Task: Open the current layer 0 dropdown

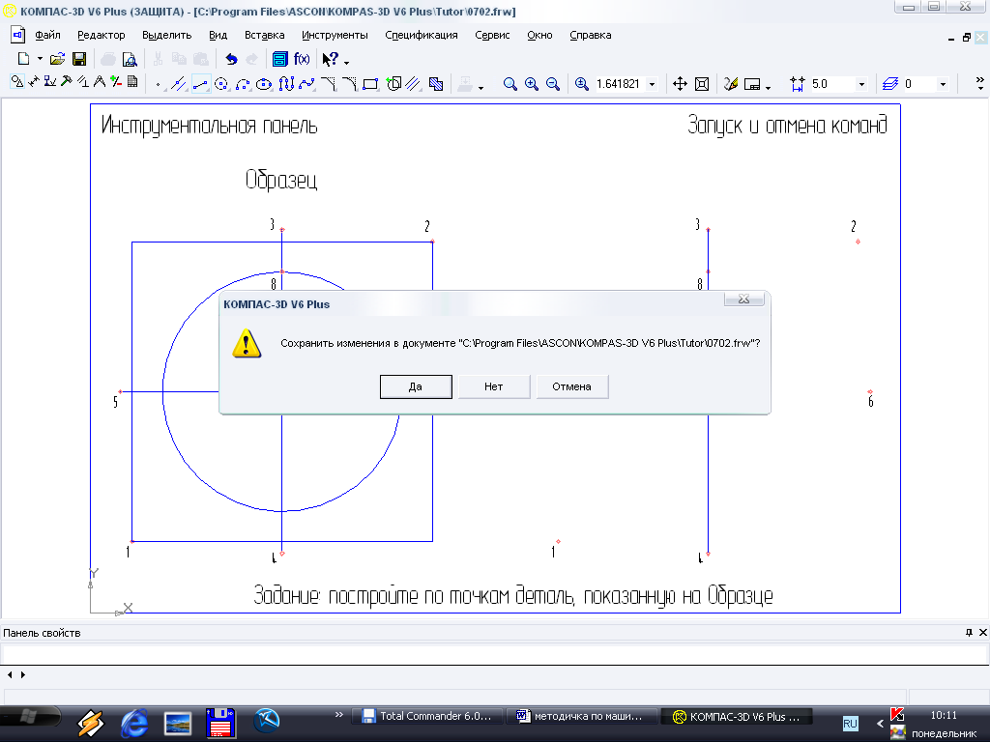Action: pyautogui.click(x=943, y=85)
